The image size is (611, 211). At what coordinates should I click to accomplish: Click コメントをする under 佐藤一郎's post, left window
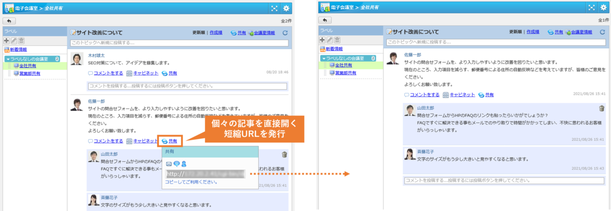point(108,141)
